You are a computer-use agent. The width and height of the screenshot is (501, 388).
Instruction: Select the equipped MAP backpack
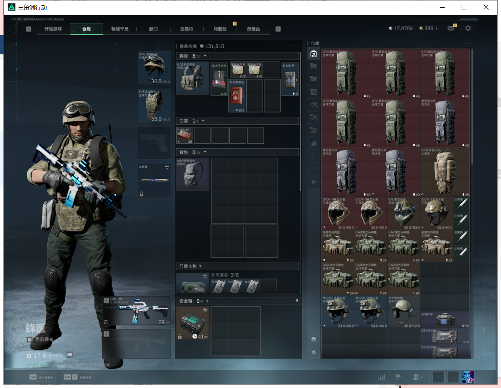pos(193,175)
